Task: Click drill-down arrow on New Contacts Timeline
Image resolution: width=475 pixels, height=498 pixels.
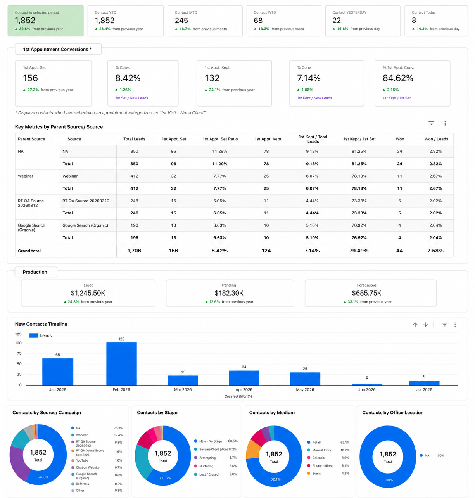Action: click(x=426, y=325)
